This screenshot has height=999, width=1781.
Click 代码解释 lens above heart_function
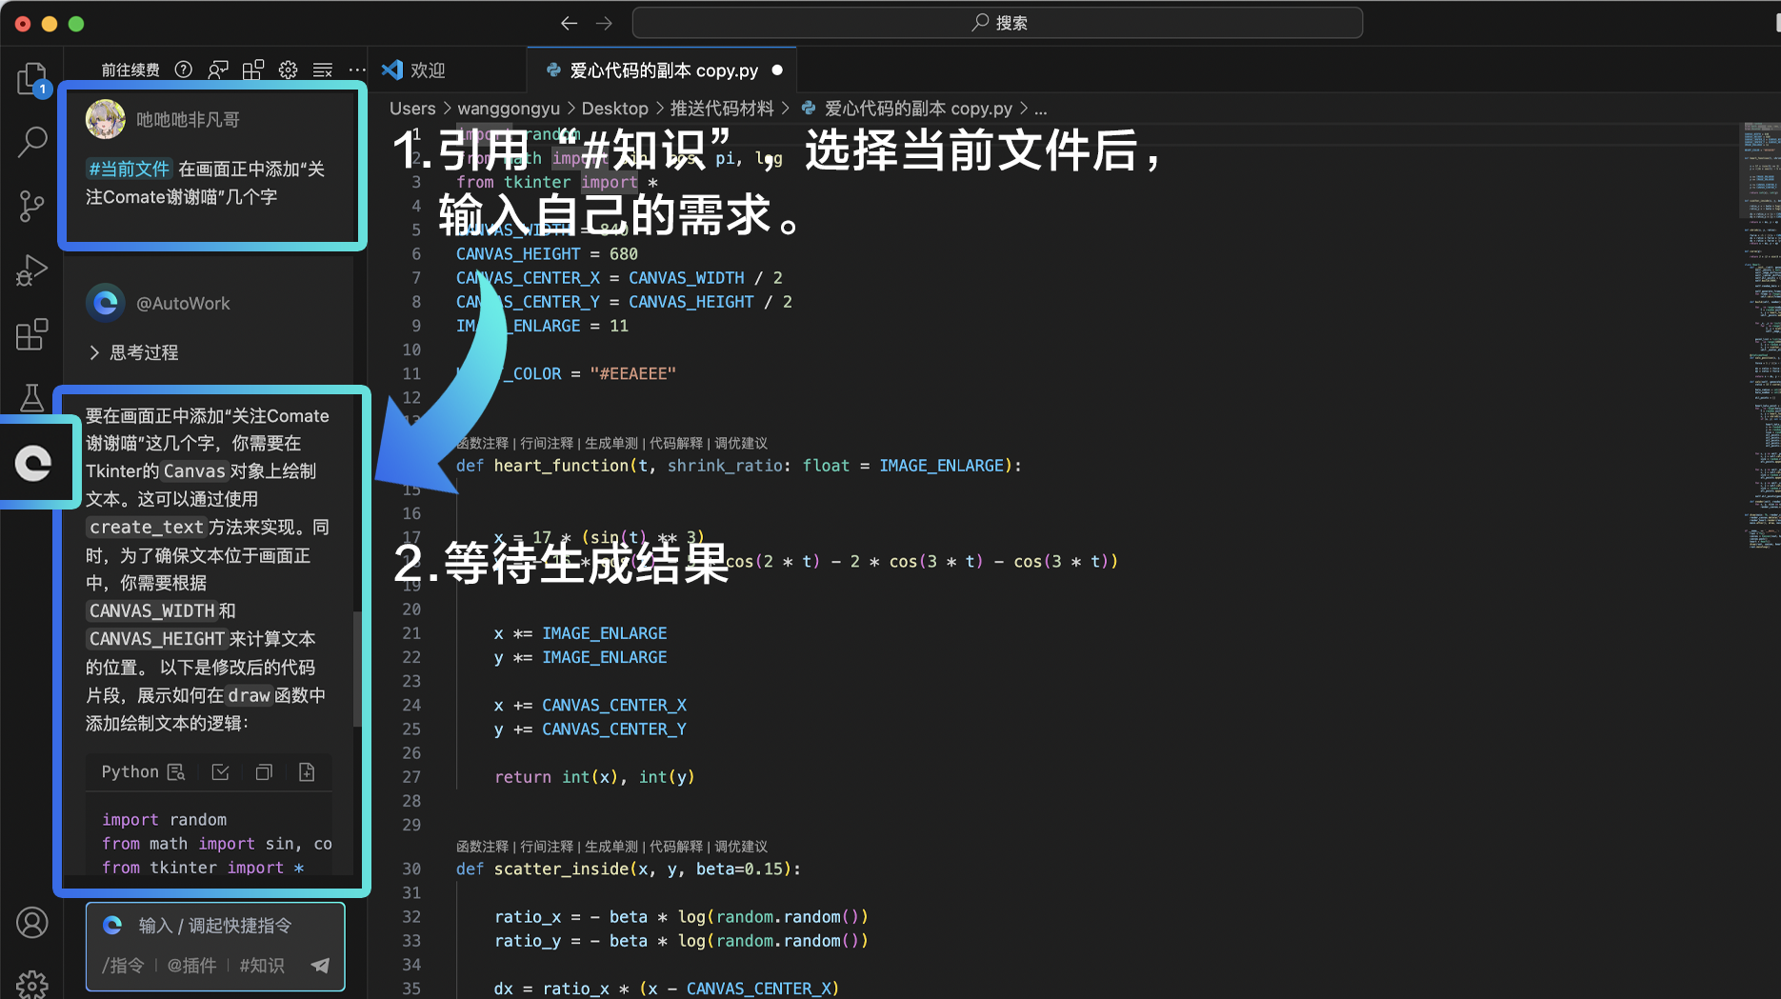[x=676, y=443]
